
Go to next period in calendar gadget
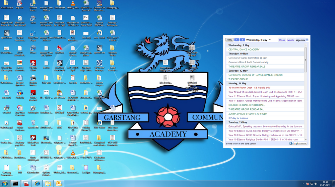[243, 40]
